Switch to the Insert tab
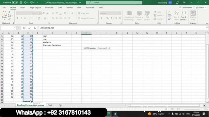Viewport: 209px width, 117px height. pyautogui.click(x=23, y=7)
